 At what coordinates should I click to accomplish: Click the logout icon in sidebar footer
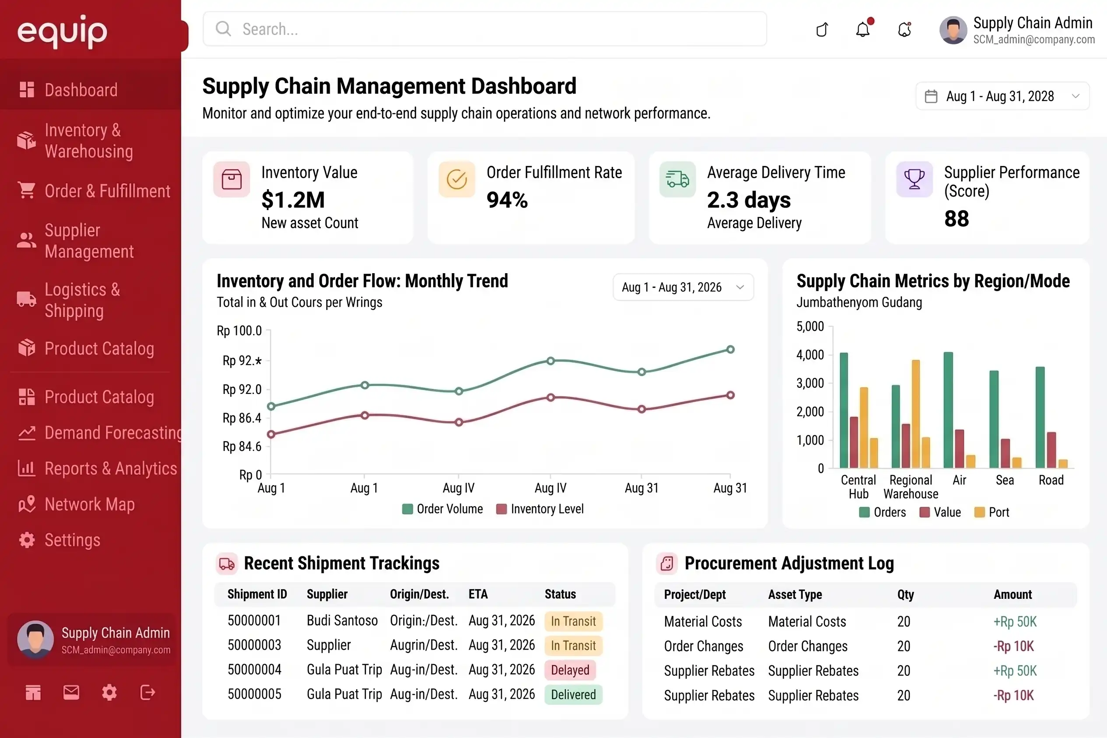pos(148,692)
